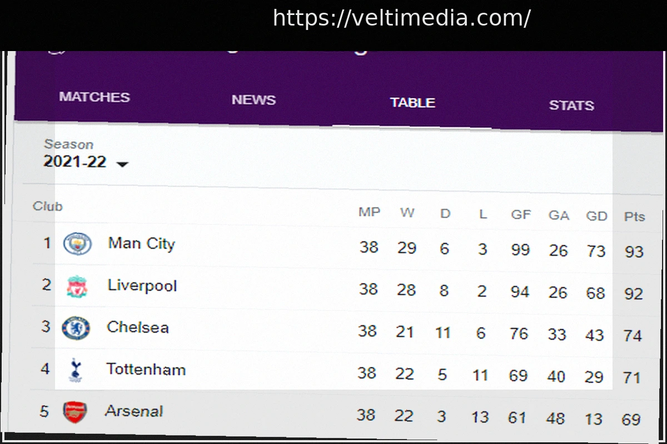The height and width of the screenshot is (444, 667).
Task: Click the dropdown arrow beside 2021-22
Action: point(122,164)
